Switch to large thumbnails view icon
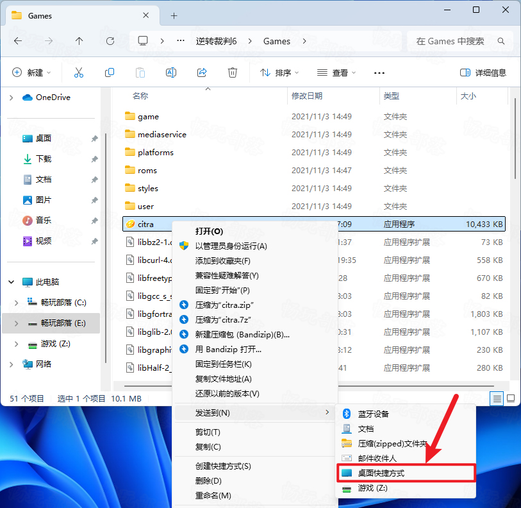Screen dimensions: 521x508 click(511, 398)
